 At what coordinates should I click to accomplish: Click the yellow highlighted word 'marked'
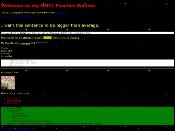tap(48, 38)
